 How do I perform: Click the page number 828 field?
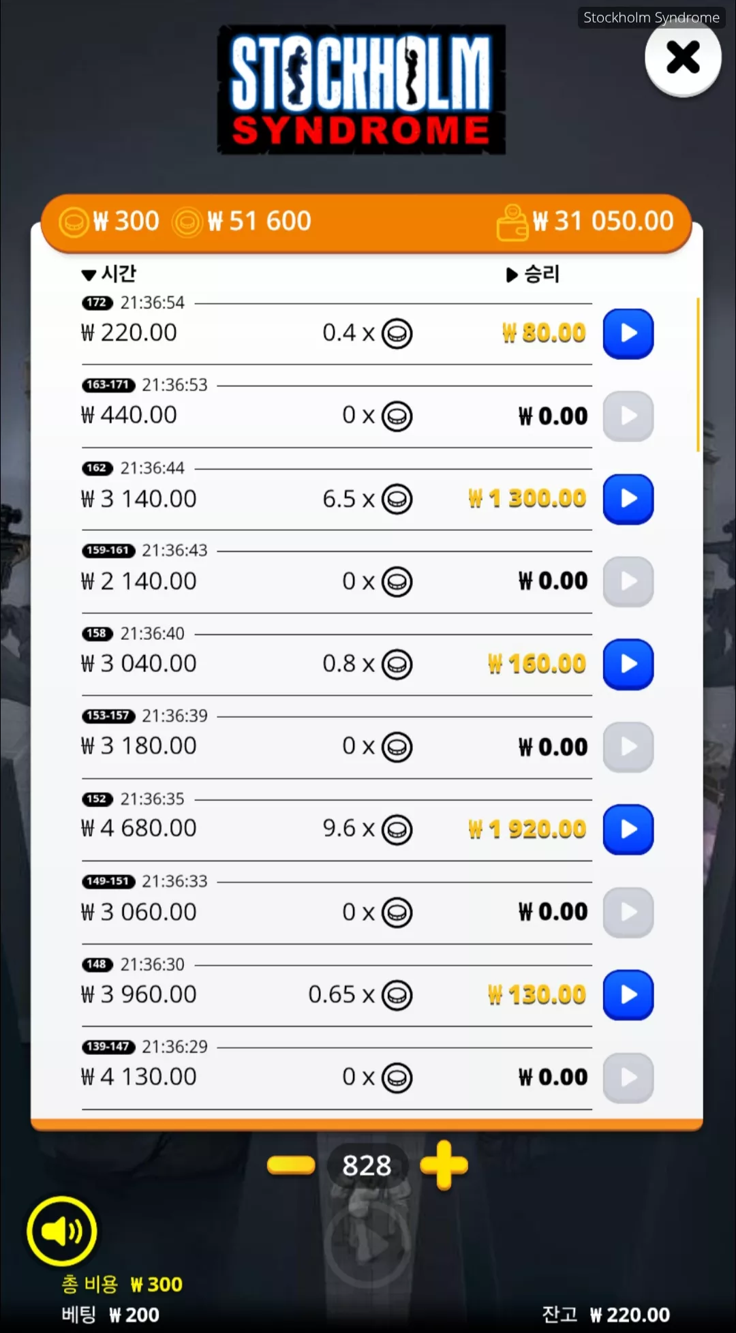tap(367, 1165)
